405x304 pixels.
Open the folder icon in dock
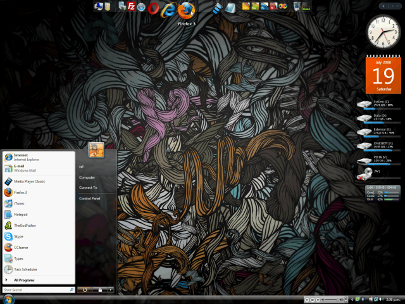(108, 6)
